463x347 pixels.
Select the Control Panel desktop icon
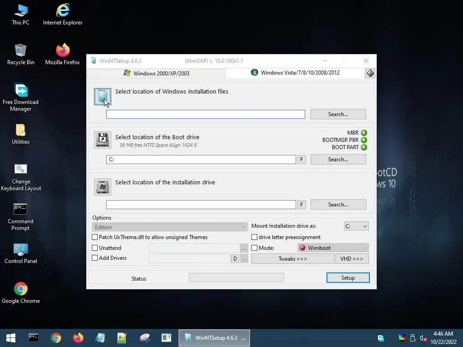pos(21,254)
